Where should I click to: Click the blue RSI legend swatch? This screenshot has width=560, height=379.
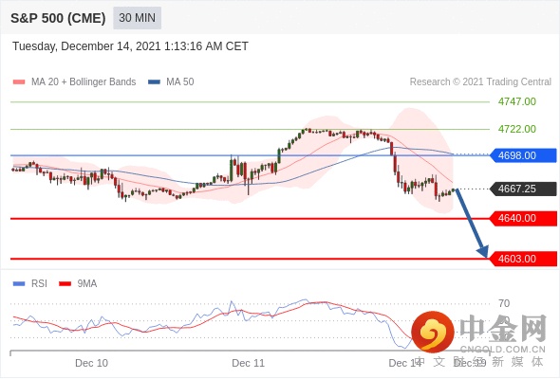(19, 284)
